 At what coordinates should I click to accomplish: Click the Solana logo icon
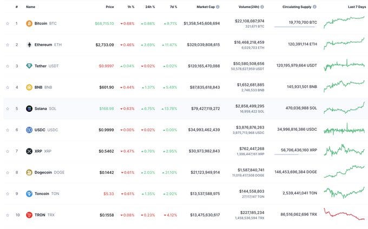[29, 109]
